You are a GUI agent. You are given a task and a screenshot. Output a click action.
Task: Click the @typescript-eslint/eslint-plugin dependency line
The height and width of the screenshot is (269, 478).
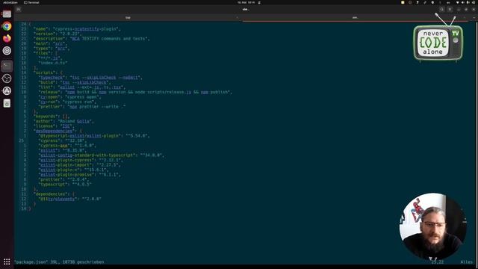click(94, 136)
